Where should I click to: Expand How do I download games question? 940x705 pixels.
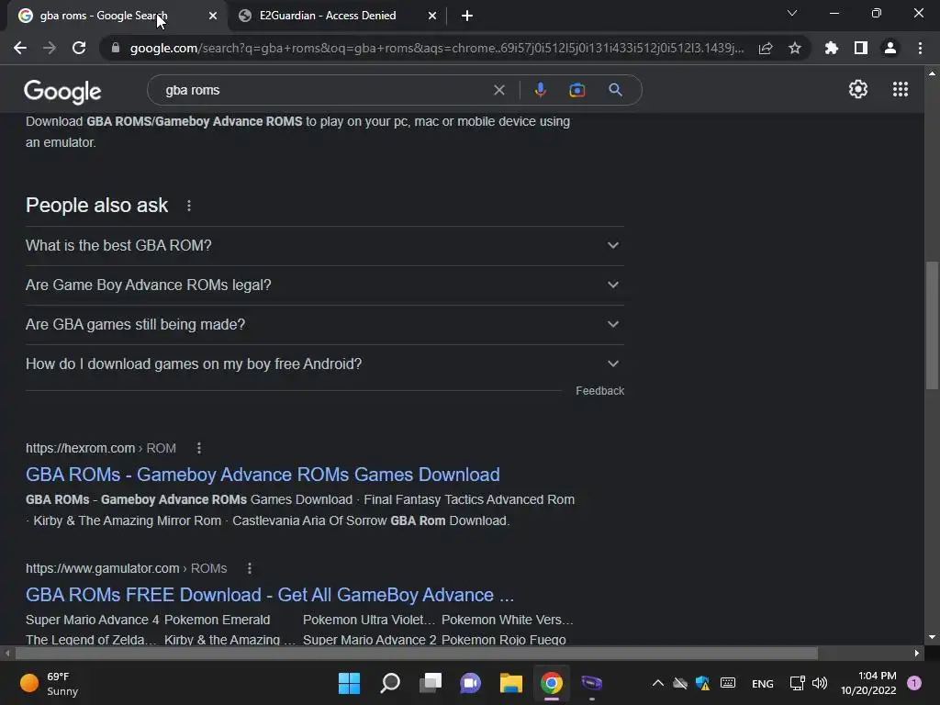(324, 364)
